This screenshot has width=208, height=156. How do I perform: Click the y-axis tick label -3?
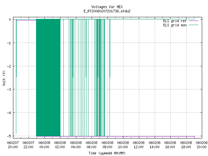9,89
